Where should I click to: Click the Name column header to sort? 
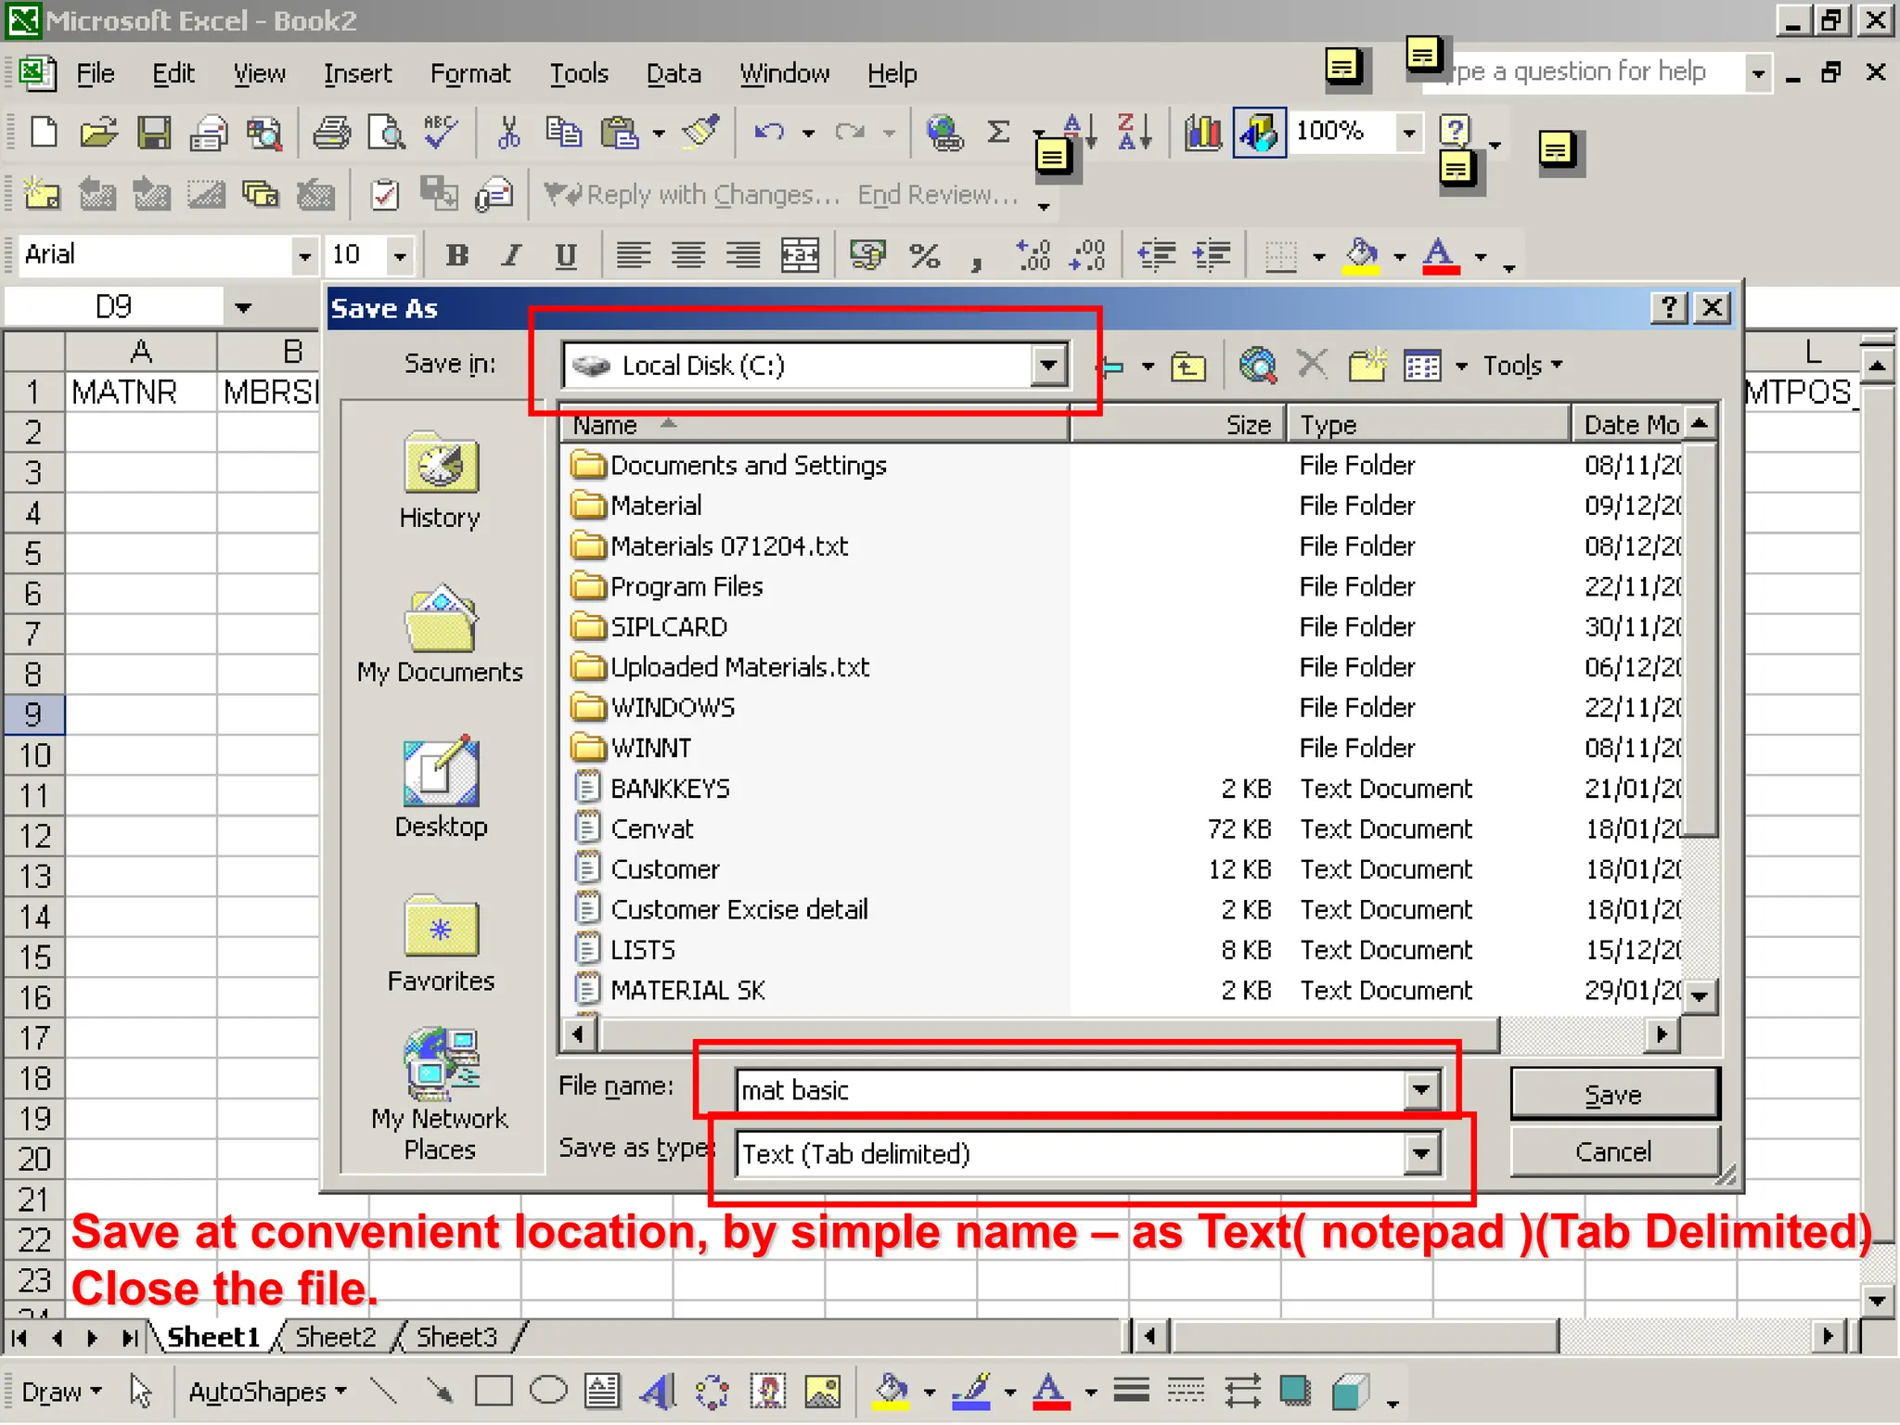point(815,425)
